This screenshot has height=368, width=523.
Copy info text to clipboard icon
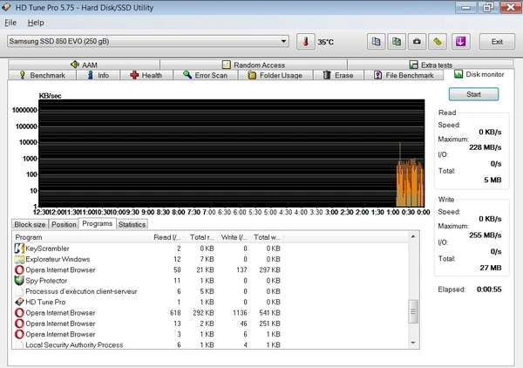(x=376, y=41)
